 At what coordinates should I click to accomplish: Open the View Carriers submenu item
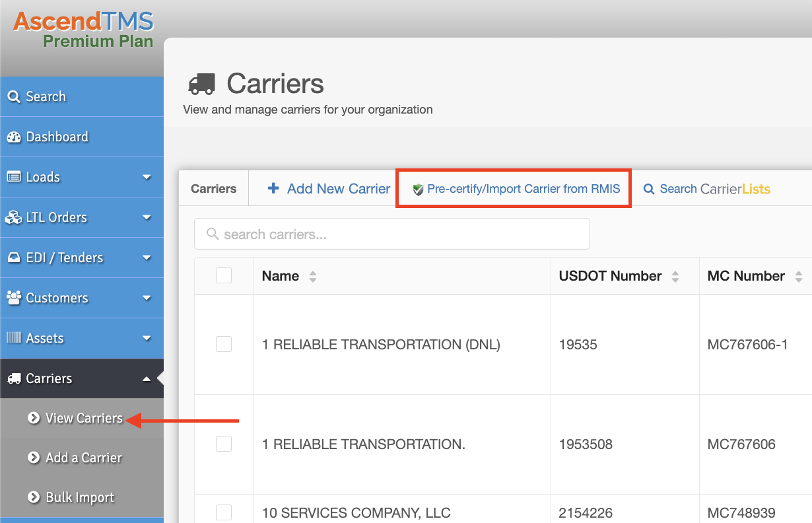[83, 419]
